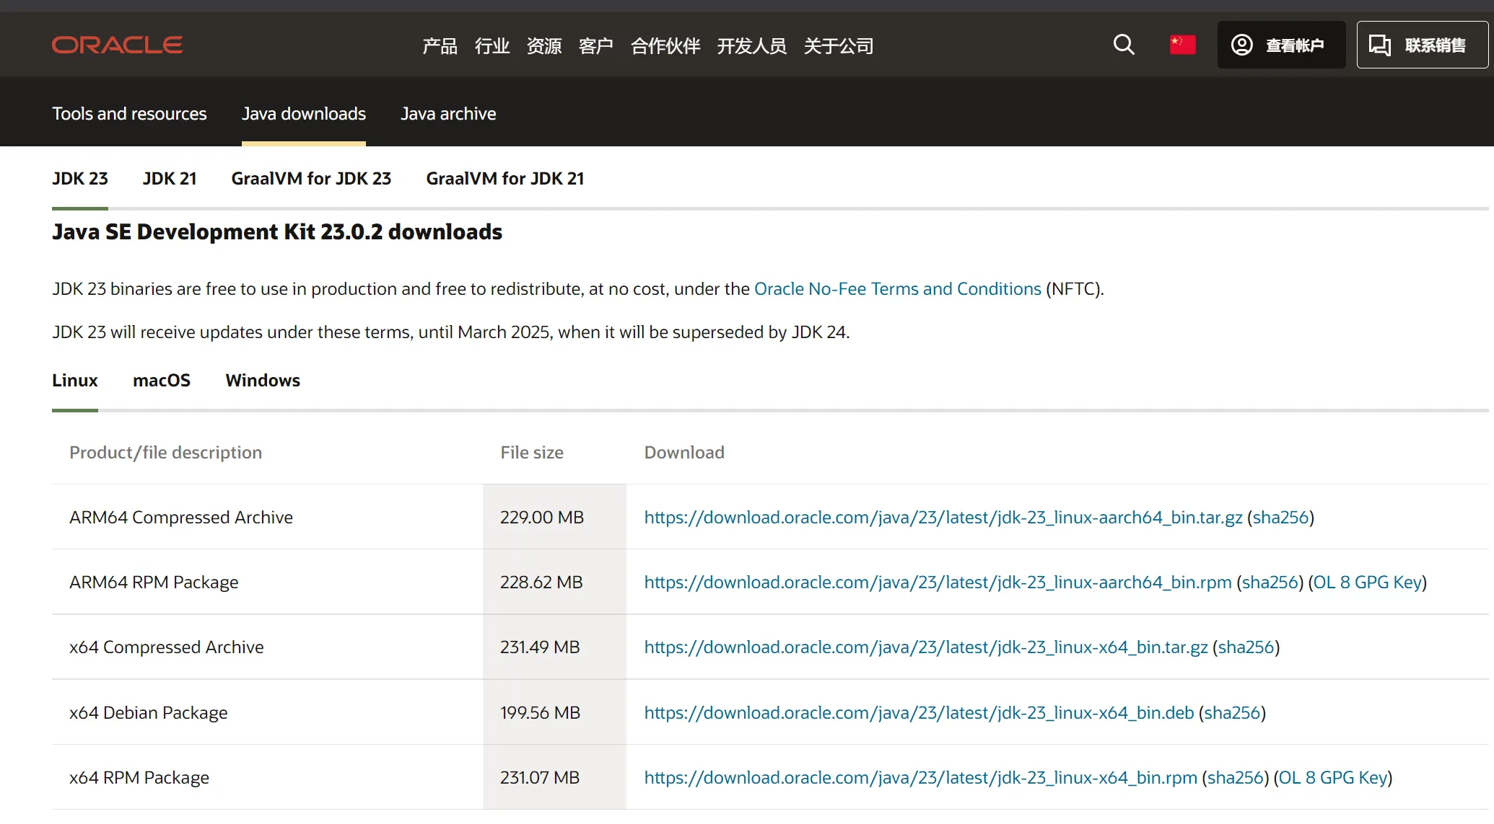Image resolution: width=1494 pixels, height=824 pixels.
Task: Open the 客户 menu
Action: pyautogui.click(x=596, y=46)
